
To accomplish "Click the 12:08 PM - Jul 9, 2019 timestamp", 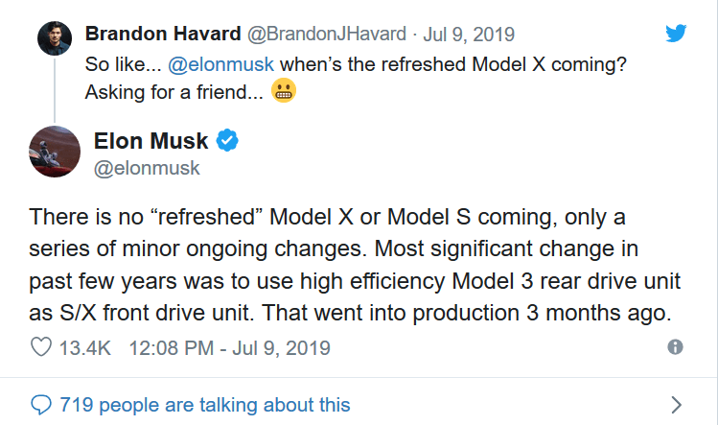I will [229, 348].
